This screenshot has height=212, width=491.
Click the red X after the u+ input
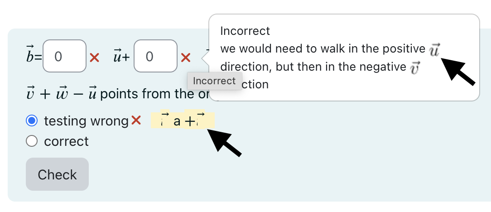click(186, 58)
